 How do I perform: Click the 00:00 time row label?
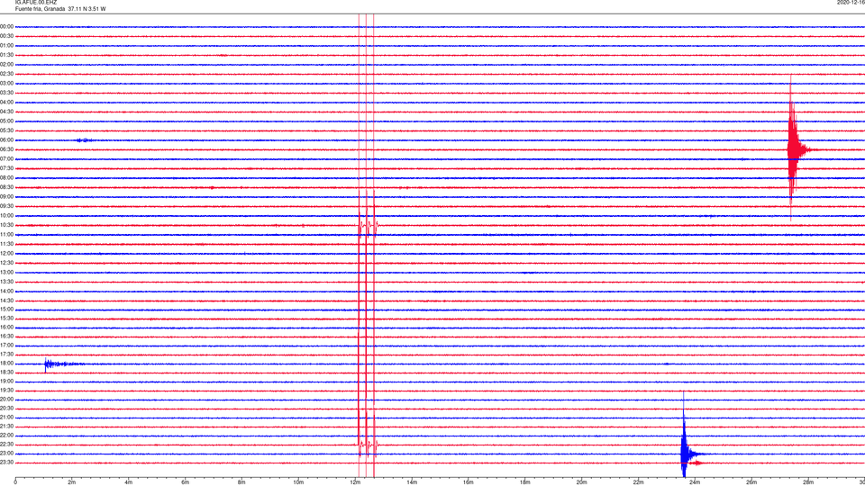coord(6,26)
